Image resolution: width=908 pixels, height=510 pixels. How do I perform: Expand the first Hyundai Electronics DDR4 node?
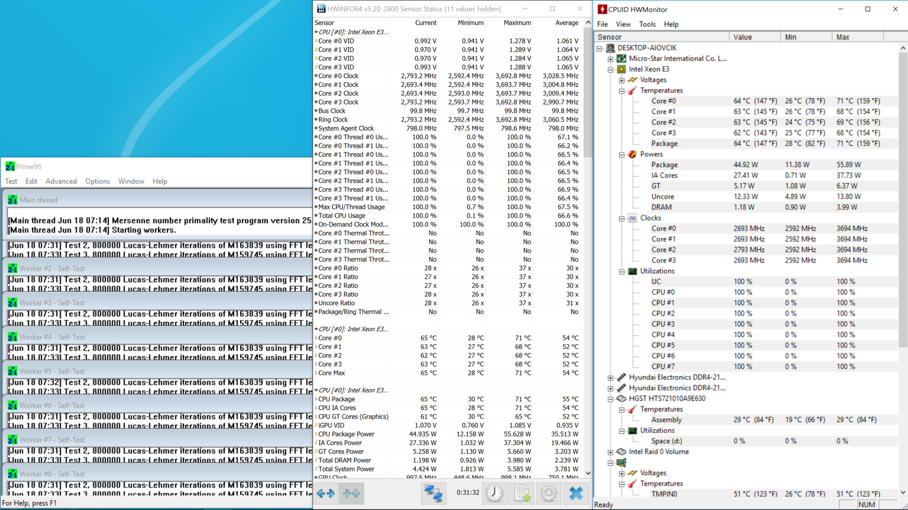tap(611, 378)
